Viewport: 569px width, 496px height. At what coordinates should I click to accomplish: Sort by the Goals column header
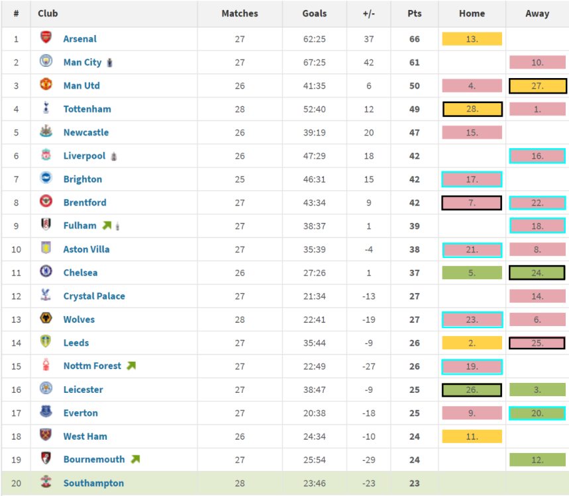click(314, 13)
